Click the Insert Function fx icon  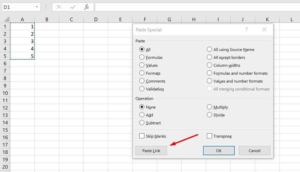87,7
